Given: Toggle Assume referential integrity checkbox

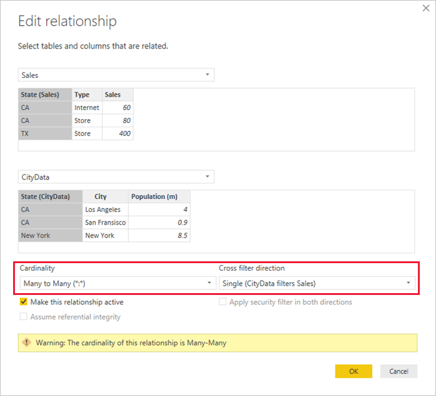Looking at the screenshot, I should pos(24,316).
